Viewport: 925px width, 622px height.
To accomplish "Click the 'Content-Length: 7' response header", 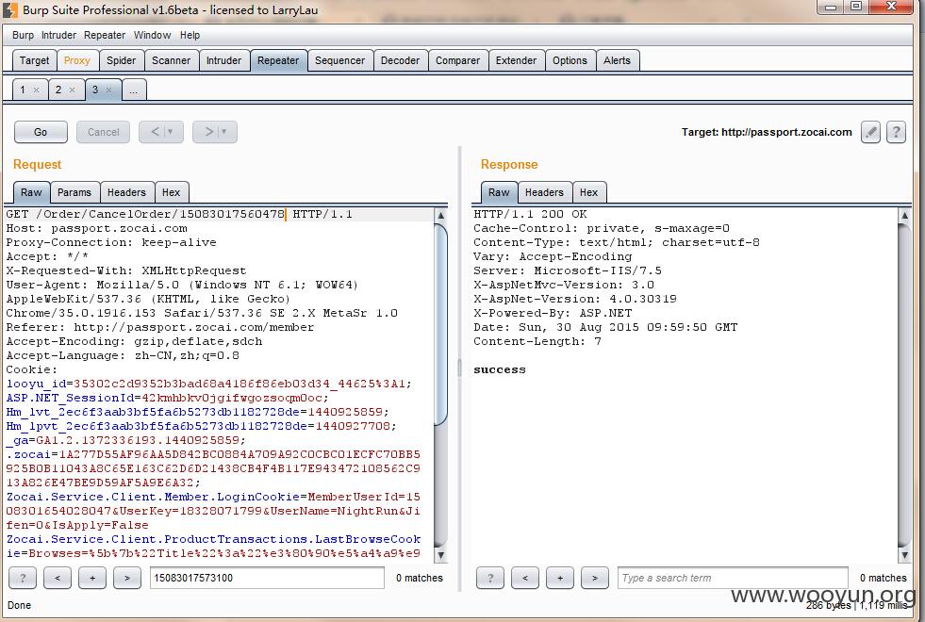I will pyautogui.click(x=537, y=341).
